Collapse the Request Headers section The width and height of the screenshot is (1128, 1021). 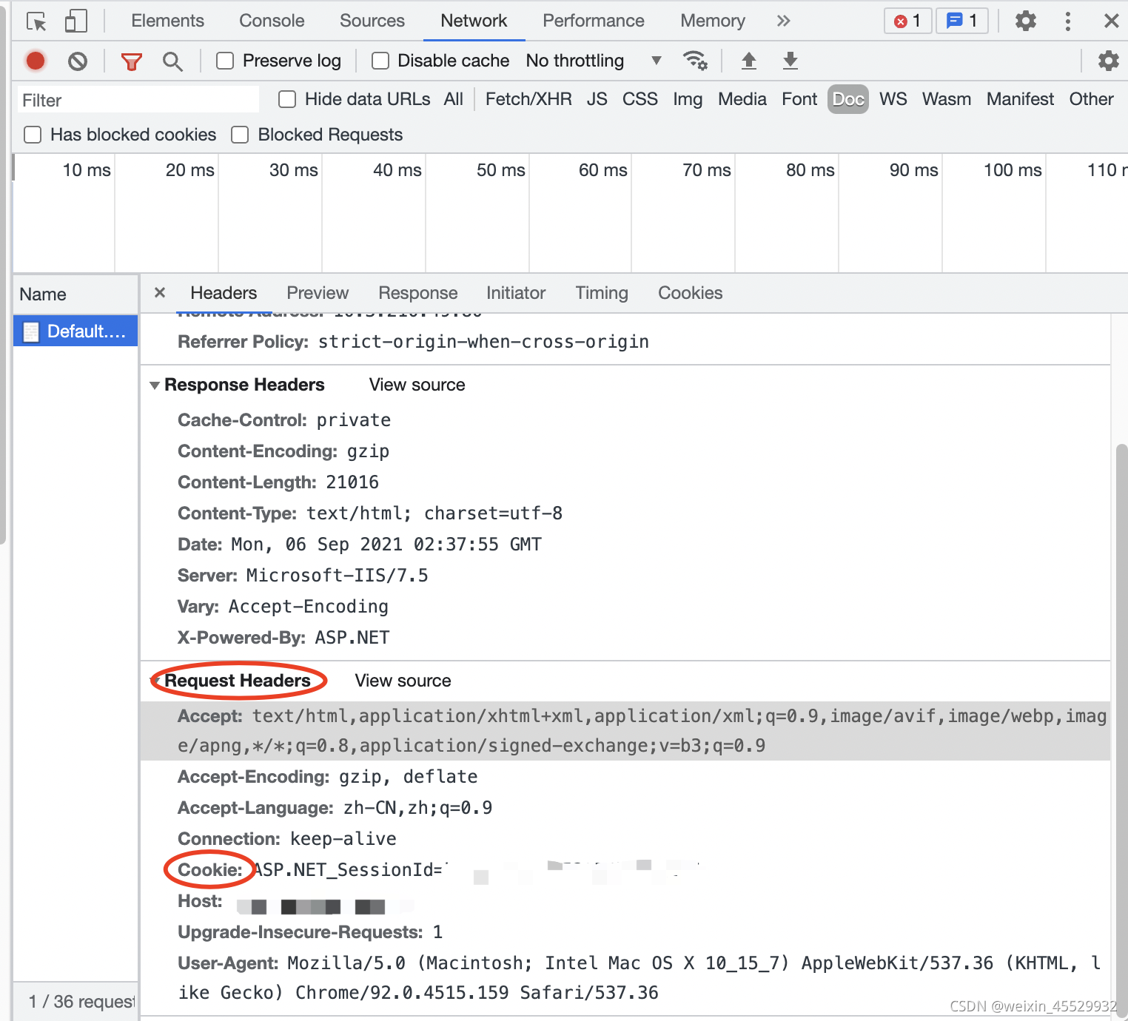(x=155, y=681)
